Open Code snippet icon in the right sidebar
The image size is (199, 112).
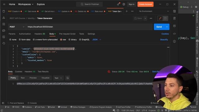pos(174,34)
